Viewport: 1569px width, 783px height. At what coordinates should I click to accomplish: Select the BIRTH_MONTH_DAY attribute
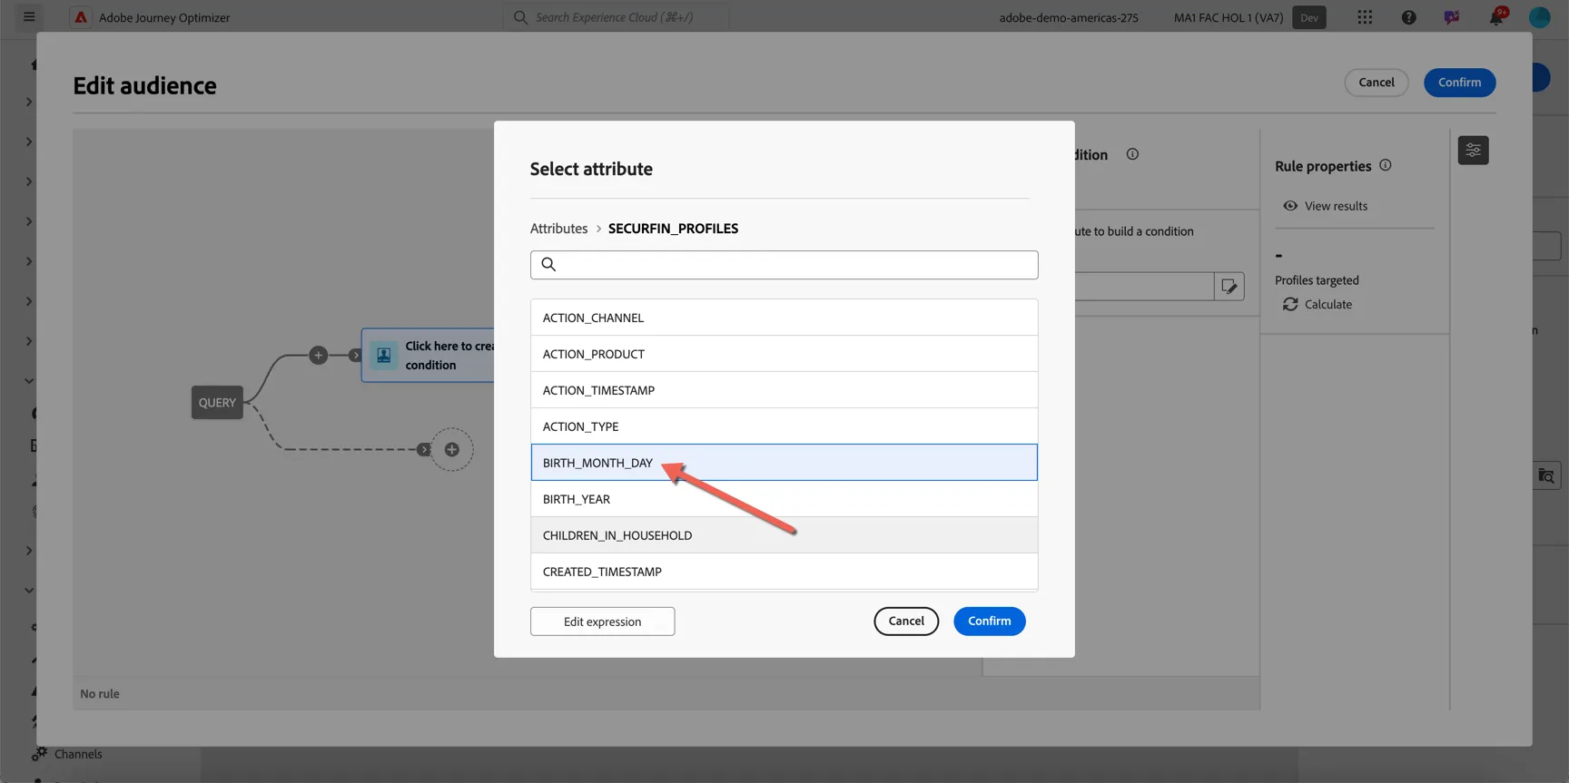click(784, 463)
